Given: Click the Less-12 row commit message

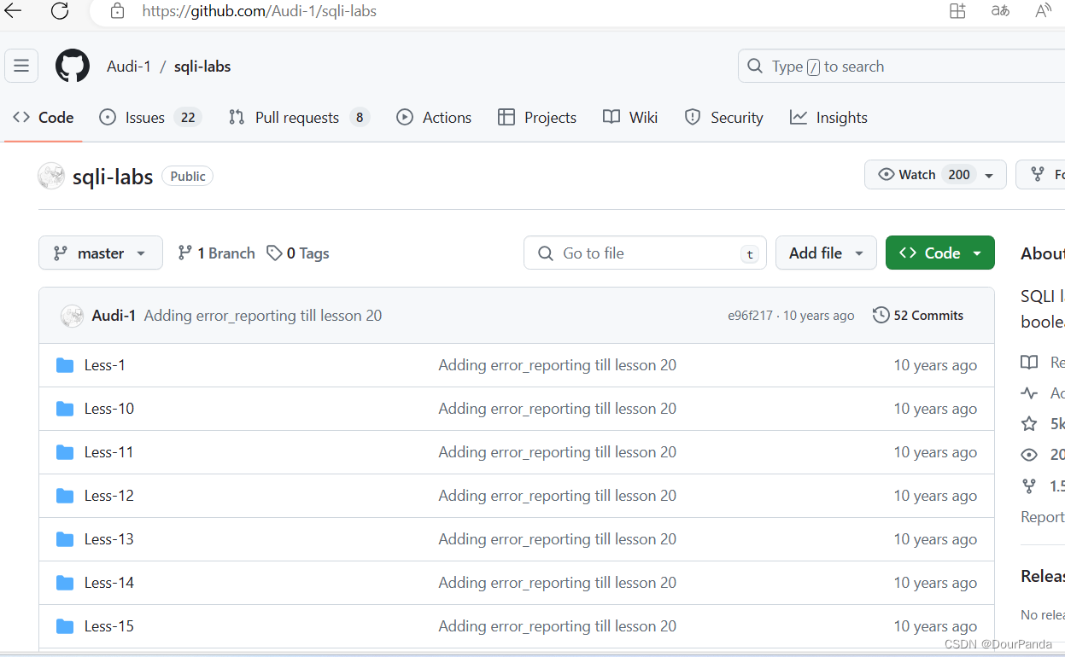Looking at the screenshot, I should [557, 496].
